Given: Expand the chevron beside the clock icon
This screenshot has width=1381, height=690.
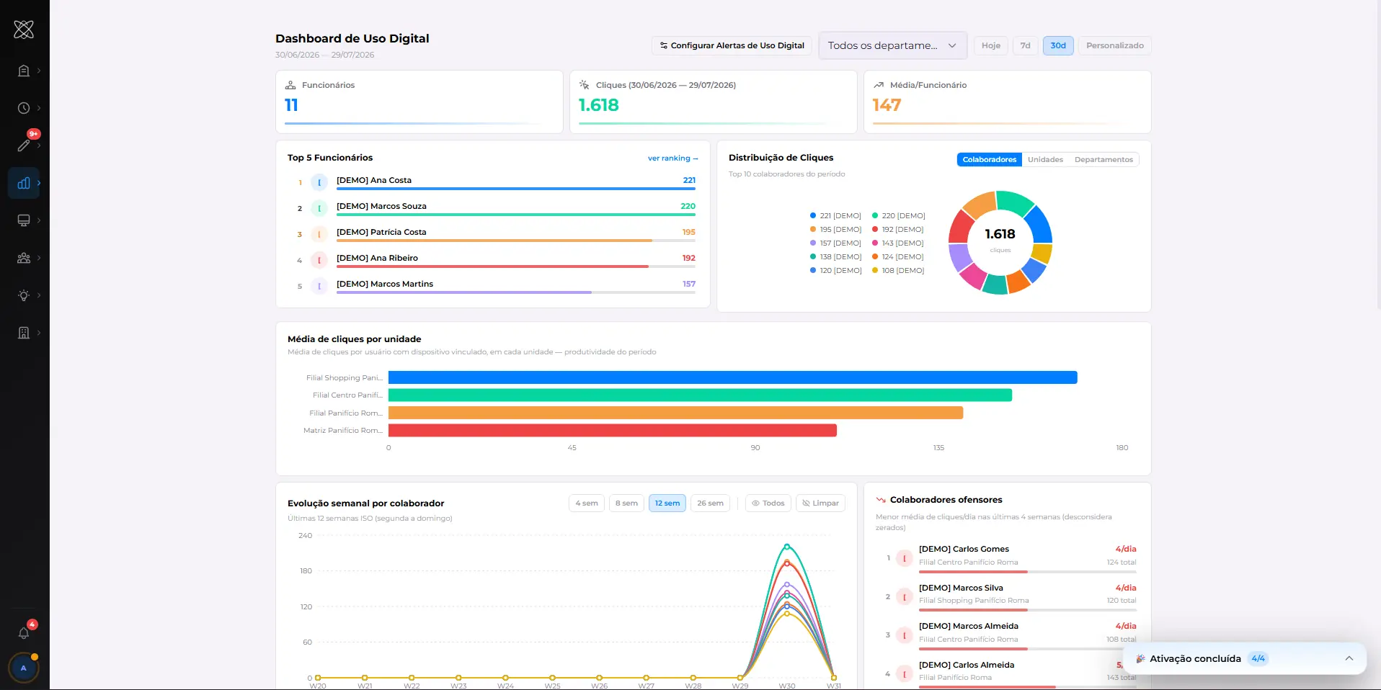Looking at the screenshot, I should tap(39, 108).
